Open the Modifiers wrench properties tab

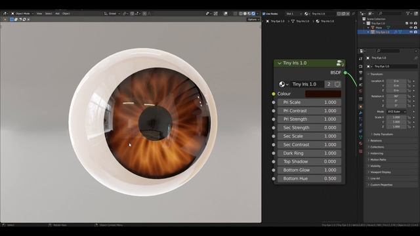point(360,113)
